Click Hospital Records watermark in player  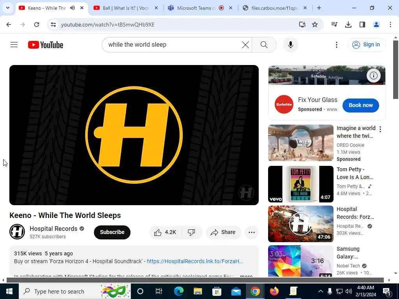pyautogui.click(x=246, y=193)
